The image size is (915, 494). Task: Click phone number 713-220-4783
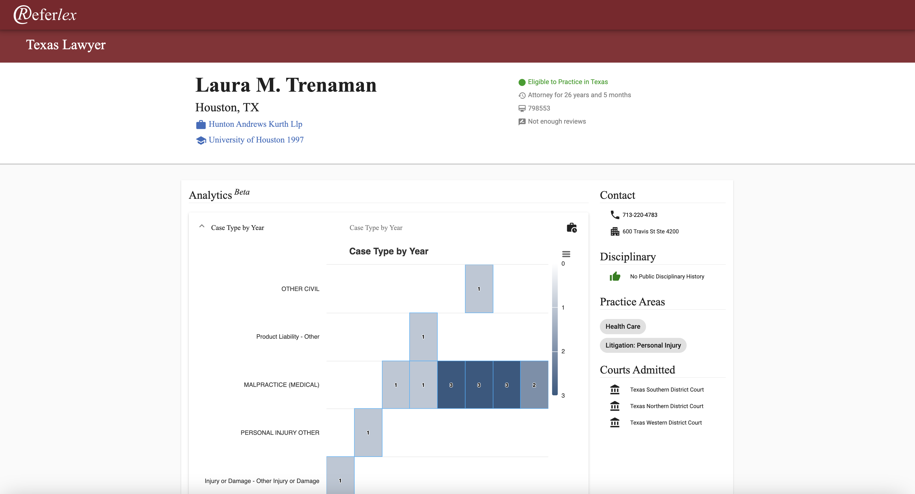(640, 215)
